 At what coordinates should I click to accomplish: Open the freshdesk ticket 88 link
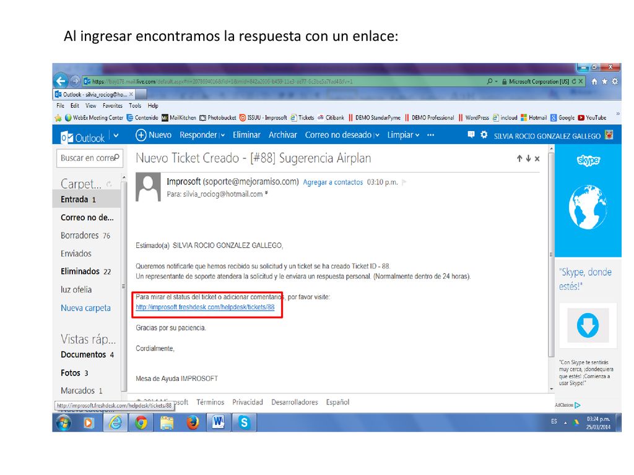tap(205, 307)
